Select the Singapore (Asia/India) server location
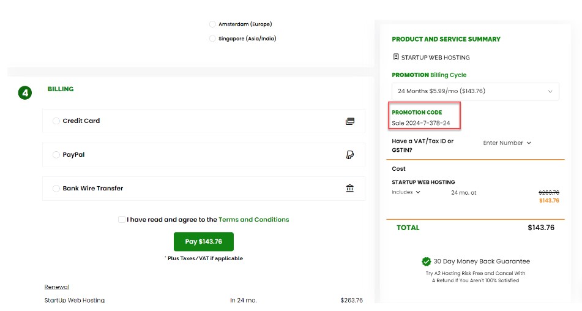 coord(212,39)
